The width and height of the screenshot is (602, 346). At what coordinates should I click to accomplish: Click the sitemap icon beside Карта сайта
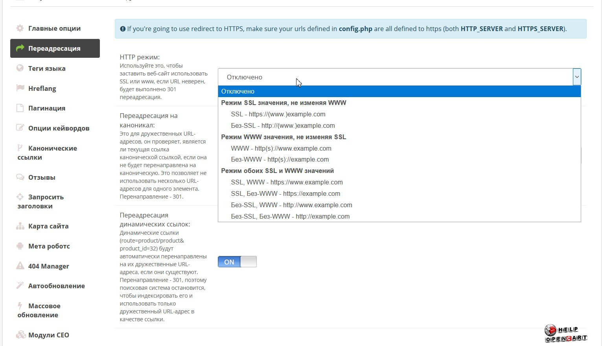[x=20, y=226]
